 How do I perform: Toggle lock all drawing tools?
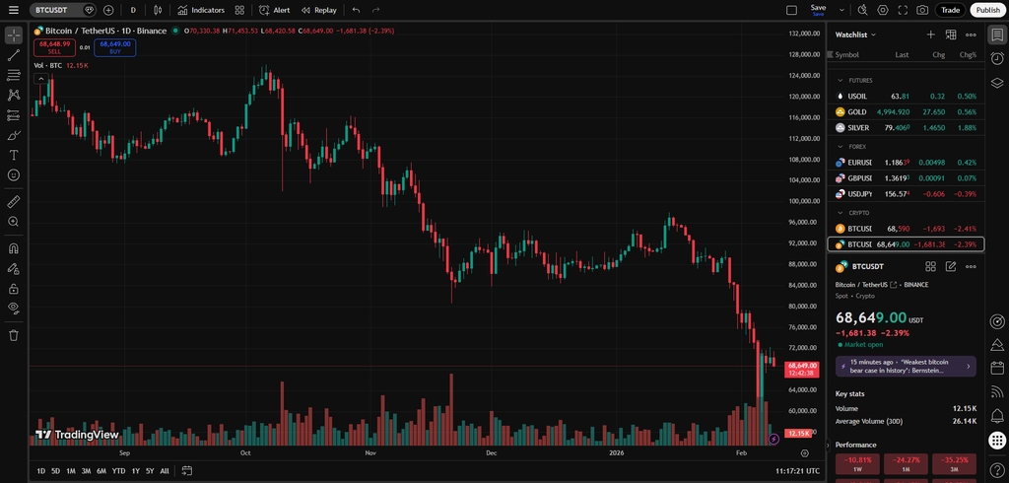point(14,288)
